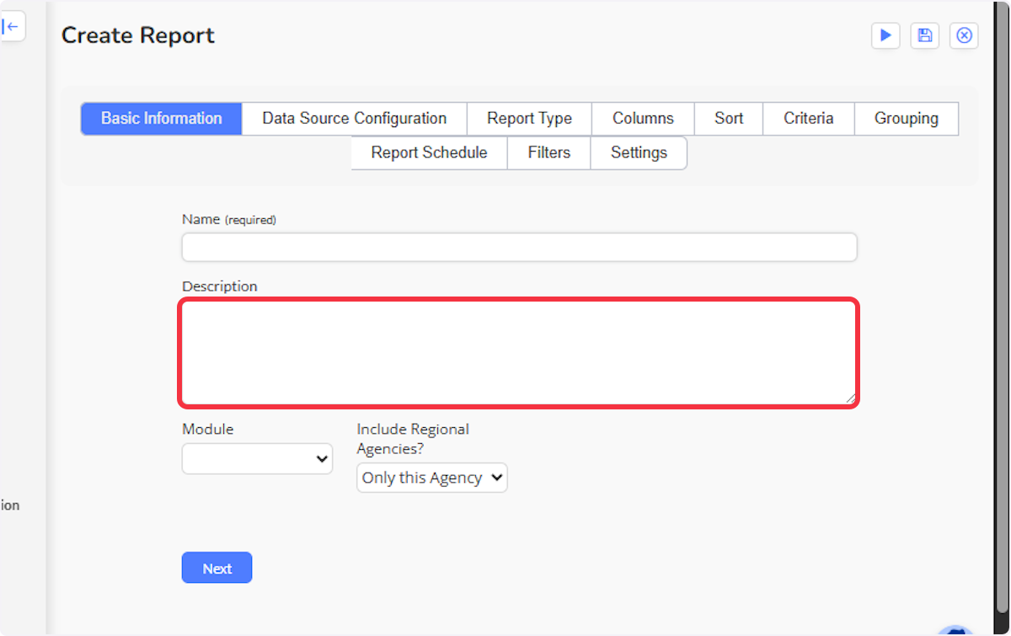Go to Report Schedule tab
The image size is (1011, 636).
pyautogui.click(x=430, y=153)
